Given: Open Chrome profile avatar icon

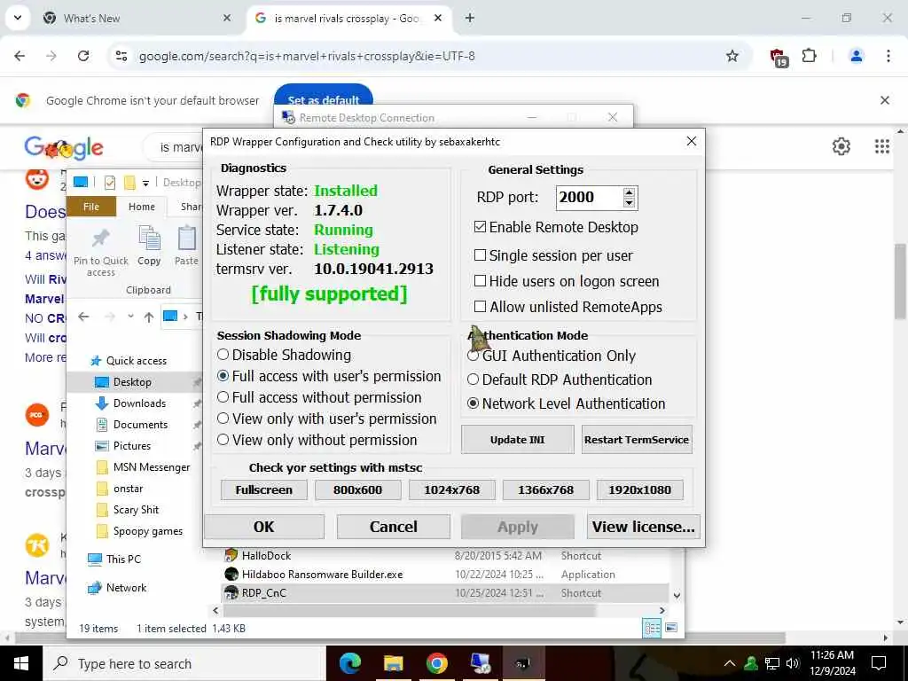Looking at the screenshot, I should (856, 56).
